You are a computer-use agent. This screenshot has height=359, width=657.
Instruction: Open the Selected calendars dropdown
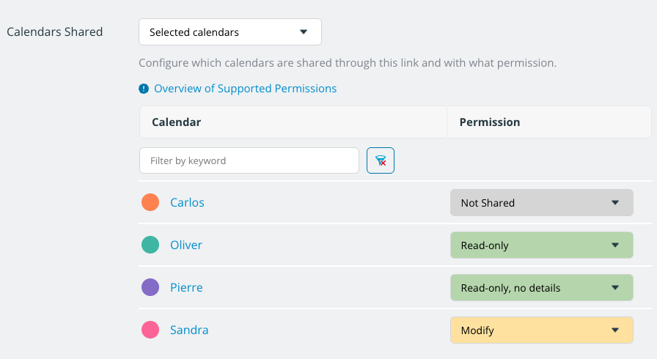pos(230,32)
